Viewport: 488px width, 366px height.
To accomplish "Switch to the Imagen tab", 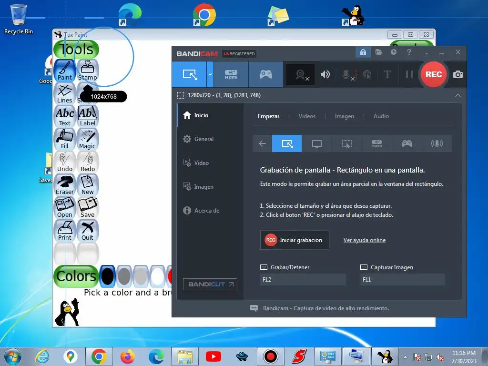I will click(x=344, y=116).
